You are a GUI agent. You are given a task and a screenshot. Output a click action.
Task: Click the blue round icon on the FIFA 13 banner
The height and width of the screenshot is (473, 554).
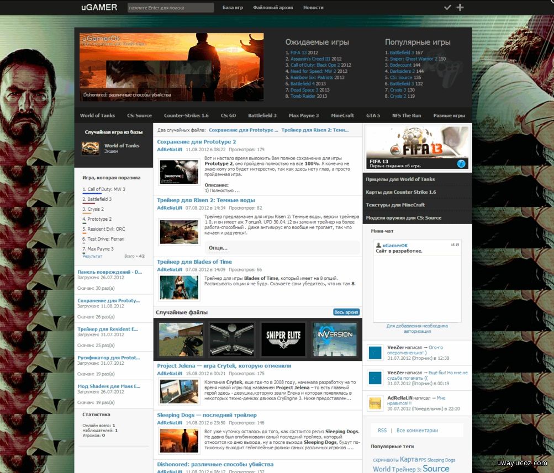[x=461, y=163]
